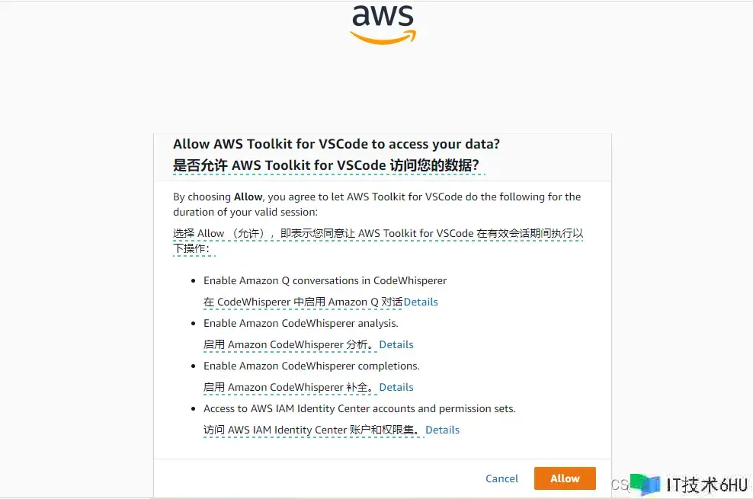Click Access to AWS IAM Identity Center text
The image size is (753, 499).
pyautogui.click(x=360, y=409)
